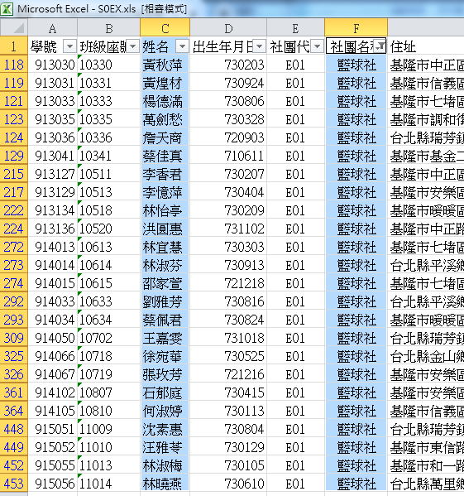The width and height of the screenshot is (464, 496).
Task: Click cell with name 汪雅苓
Action: click(165, 447)
